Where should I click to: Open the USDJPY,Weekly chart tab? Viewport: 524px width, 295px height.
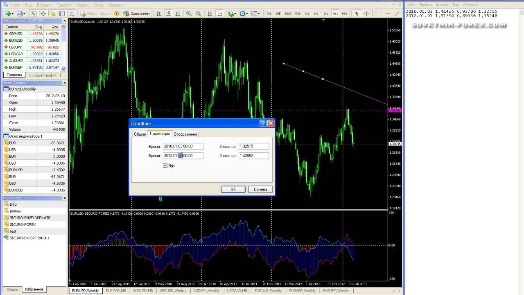(x=206, y=290)
